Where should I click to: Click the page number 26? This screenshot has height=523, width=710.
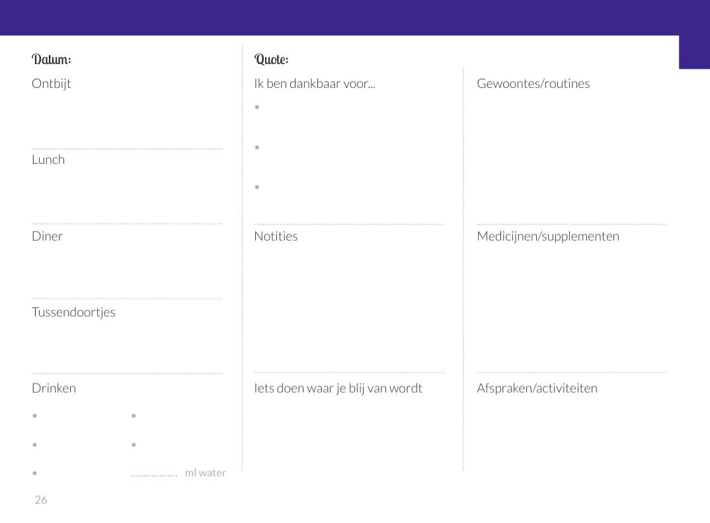coord(41,500)
